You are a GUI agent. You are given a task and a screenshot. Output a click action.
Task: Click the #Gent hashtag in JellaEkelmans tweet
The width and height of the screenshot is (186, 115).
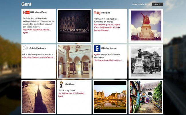point(25,57)
